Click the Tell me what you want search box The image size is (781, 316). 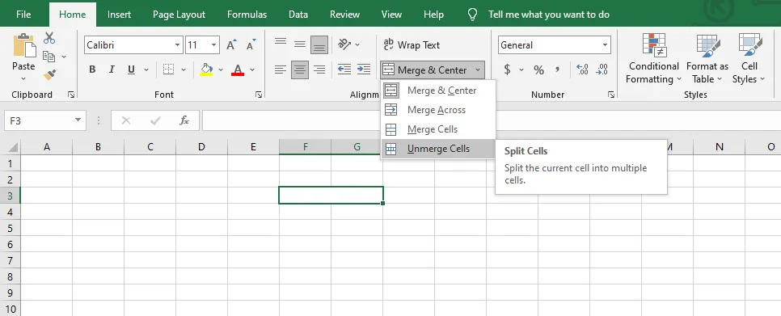[x=548, y=15]
